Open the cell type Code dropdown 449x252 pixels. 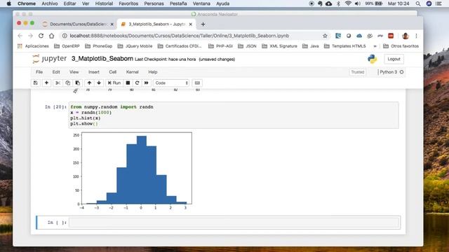[171, 83]
